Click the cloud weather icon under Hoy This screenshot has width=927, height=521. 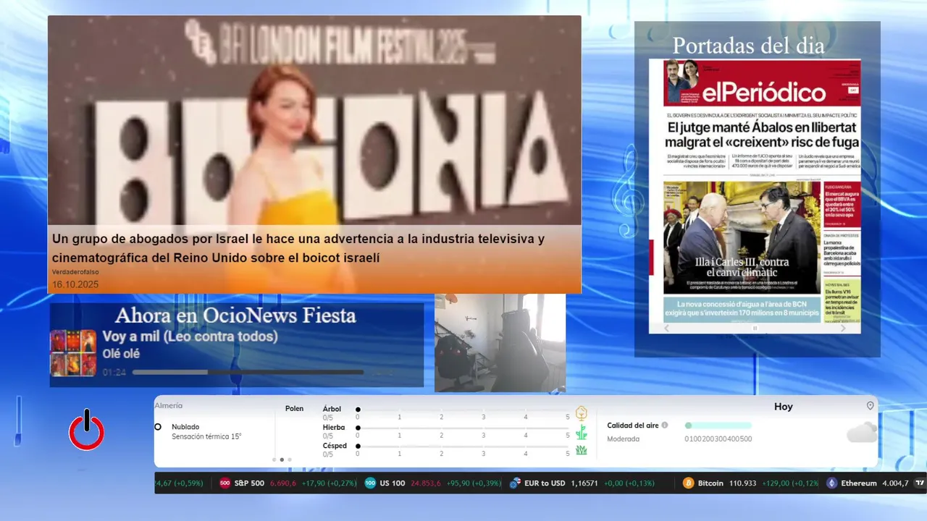tap(862, 432)
